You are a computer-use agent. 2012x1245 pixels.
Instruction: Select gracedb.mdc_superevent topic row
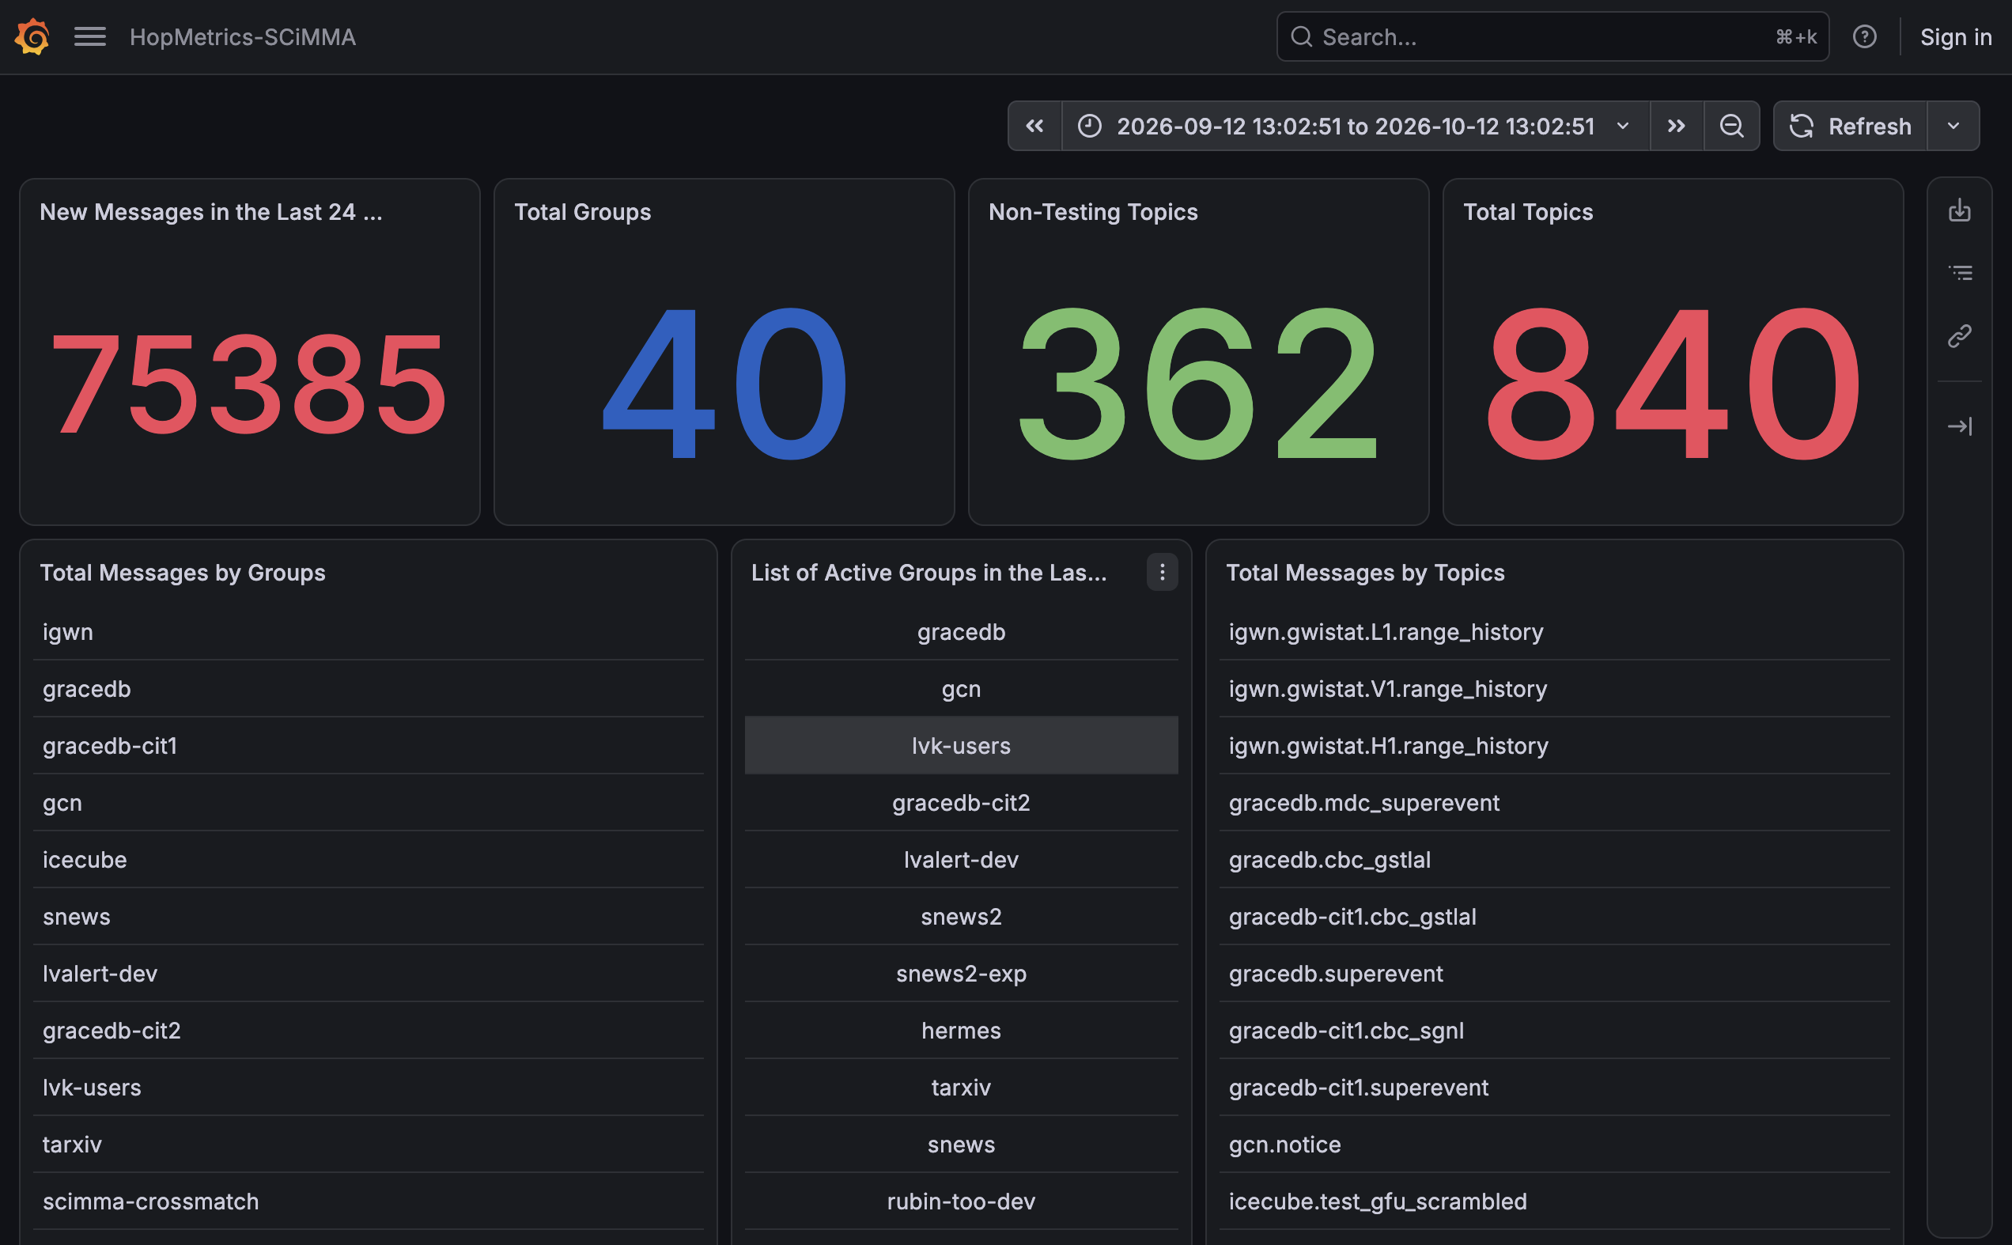1554,802
